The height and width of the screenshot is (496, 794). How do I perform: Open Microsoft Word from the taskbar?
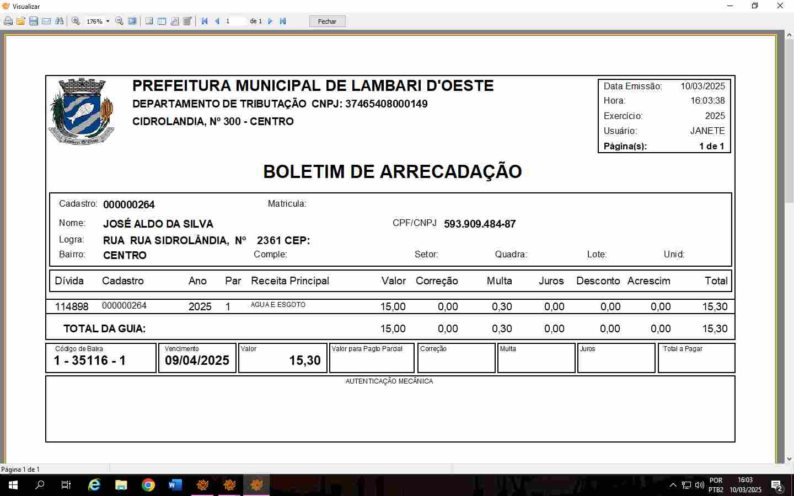coord(175,485)
